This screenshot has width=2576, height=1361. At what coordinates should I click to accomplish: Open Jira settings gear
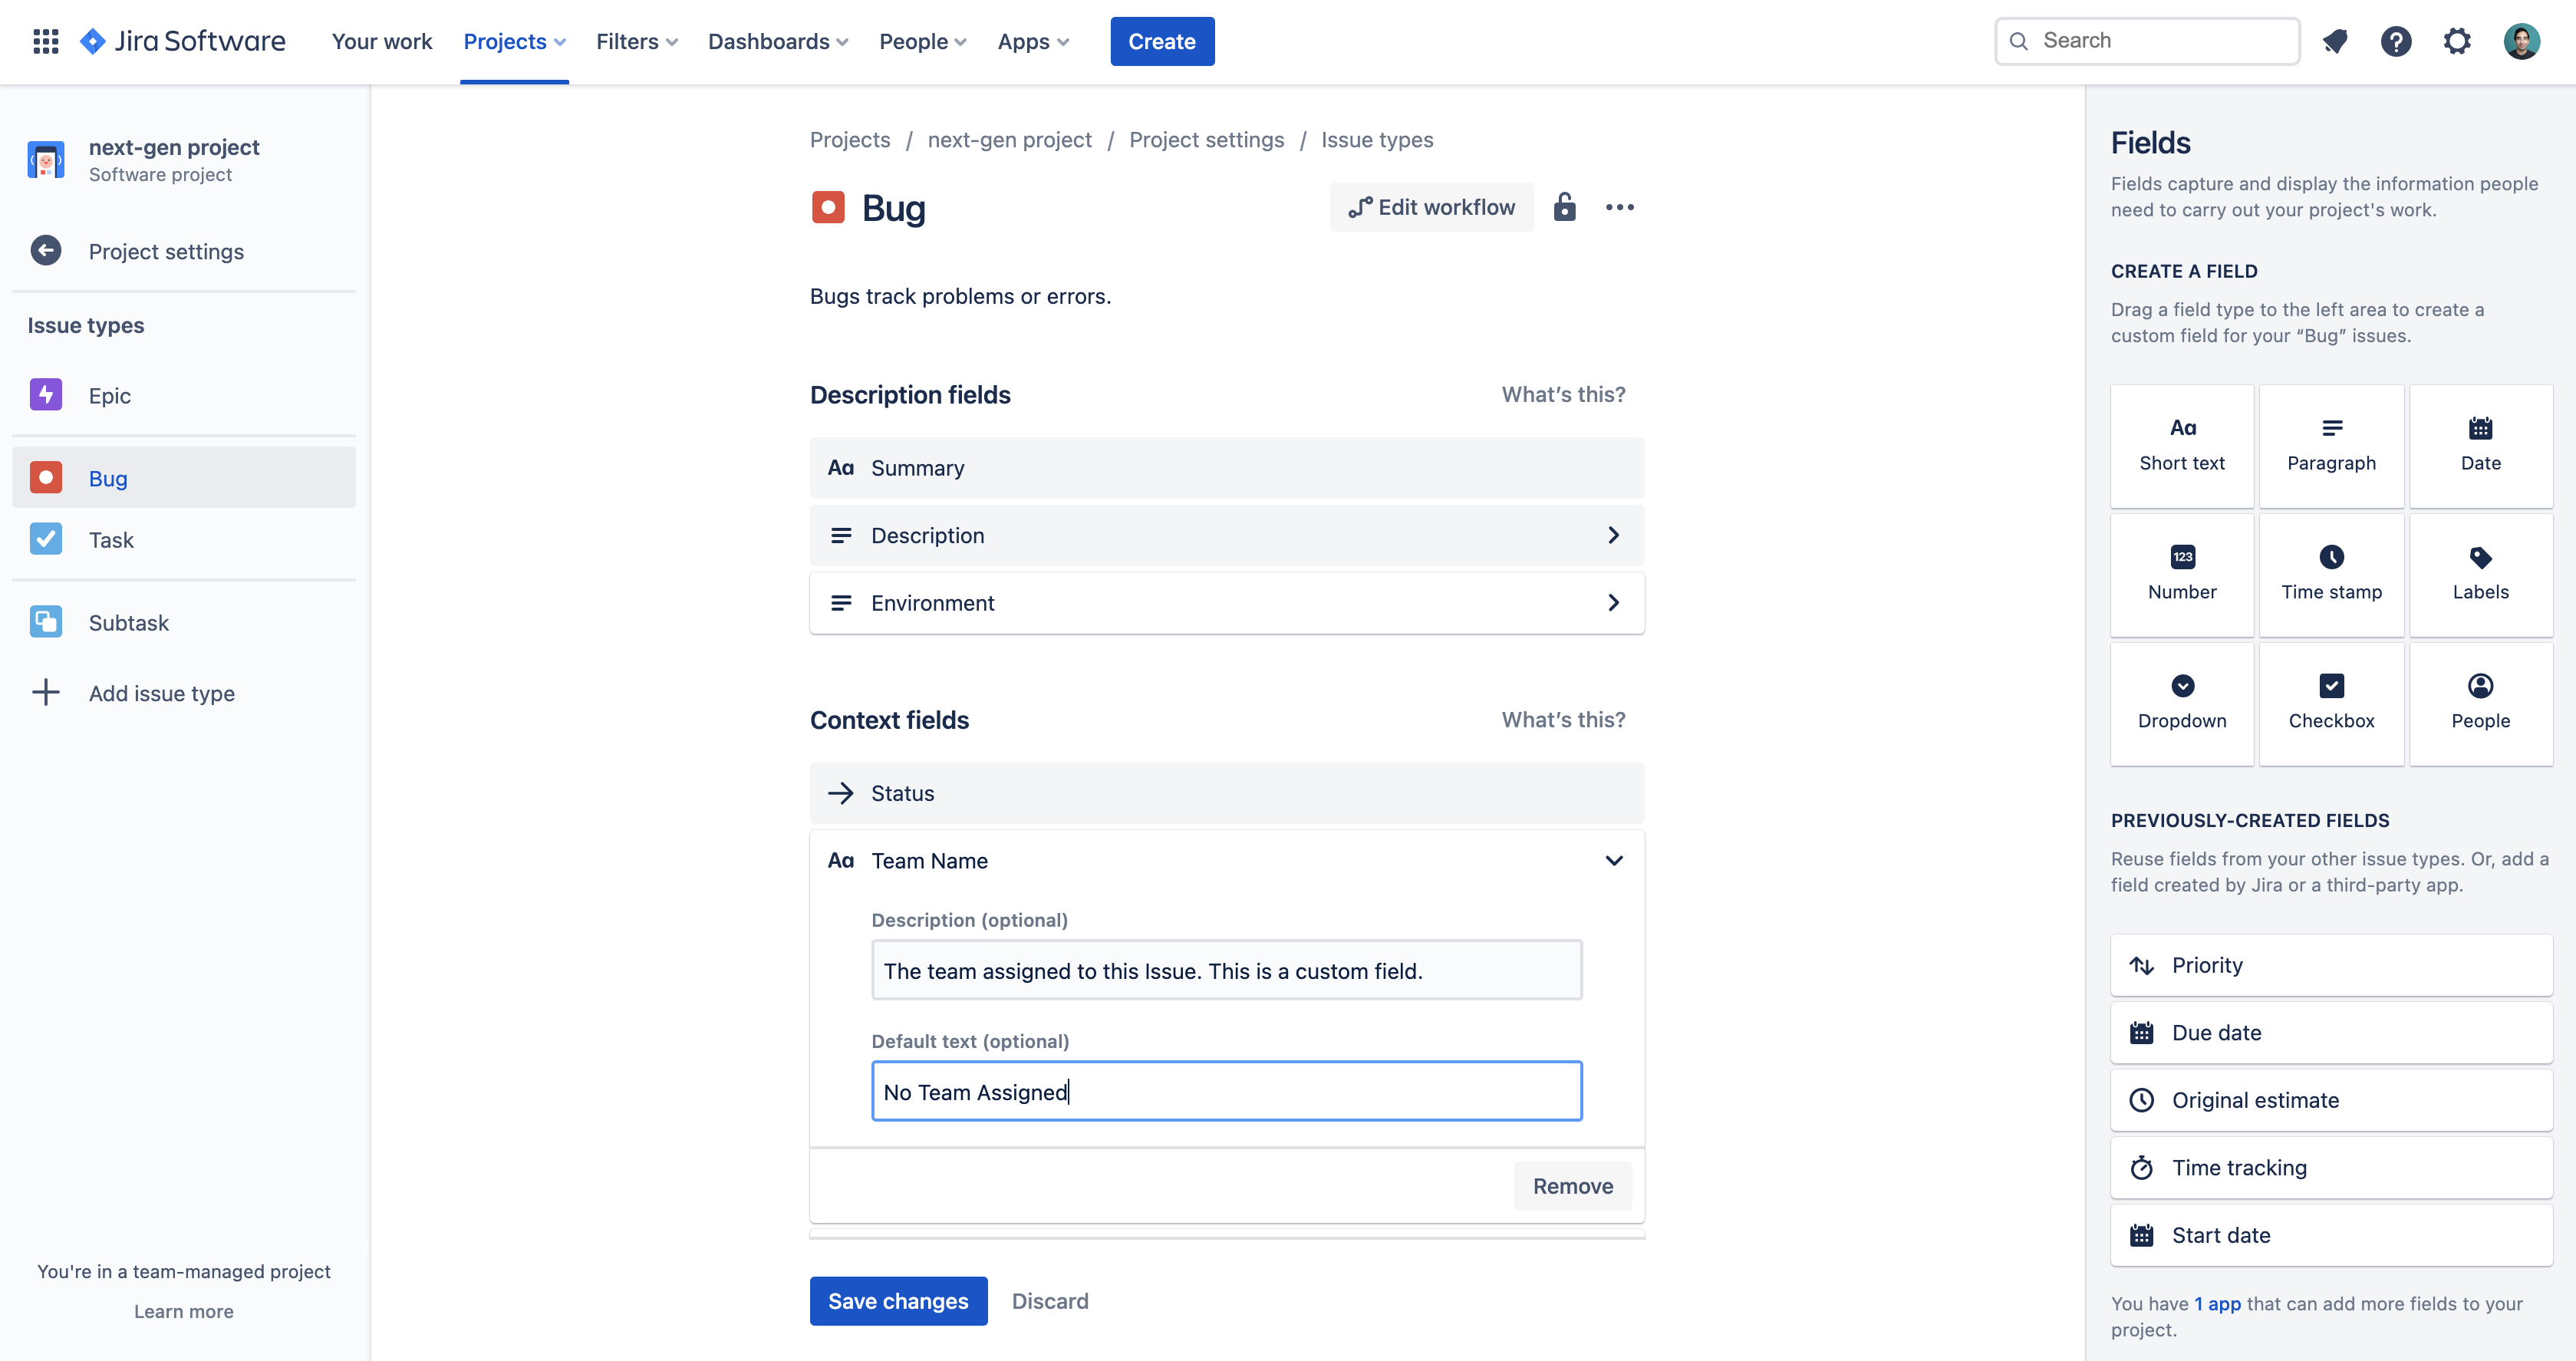[x=2457, y=41]
